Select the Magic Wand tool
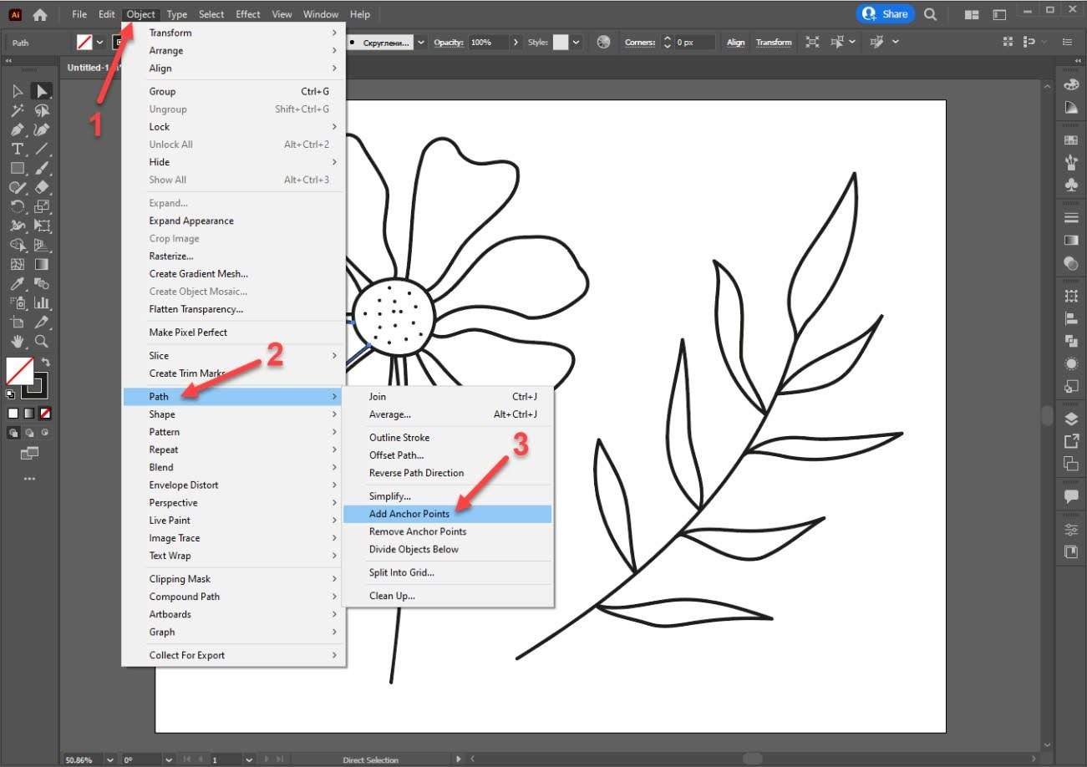 tap(18, 110)
